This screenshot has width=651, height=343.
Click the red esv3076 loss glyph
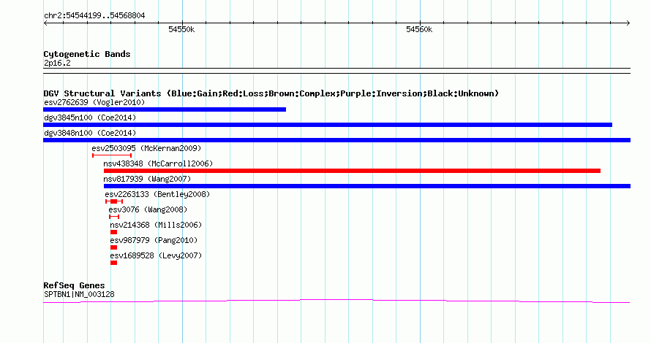[114, 217]
